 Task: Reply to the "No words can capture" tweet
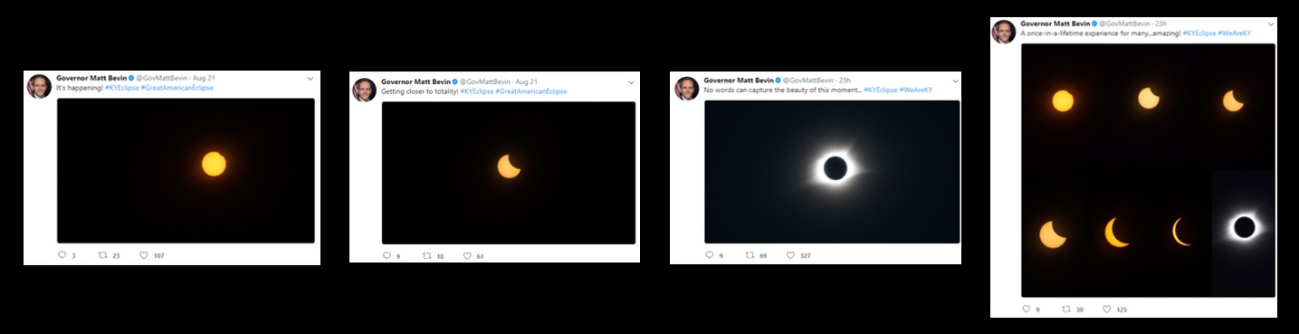pyautogui.click(x=709, y=255)
